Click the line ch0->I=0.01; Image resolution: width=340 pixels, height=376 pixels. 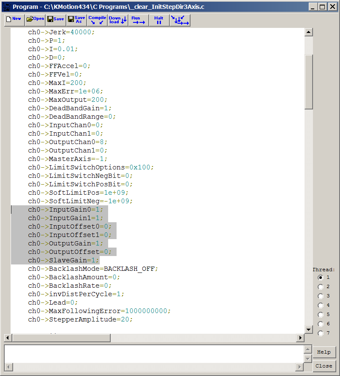pyautogui.click(x=53, y=49)
